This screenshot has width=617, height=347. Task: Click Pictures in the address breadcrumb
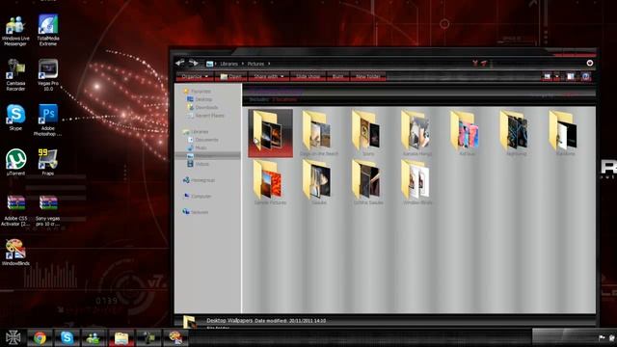coord(255,64)
